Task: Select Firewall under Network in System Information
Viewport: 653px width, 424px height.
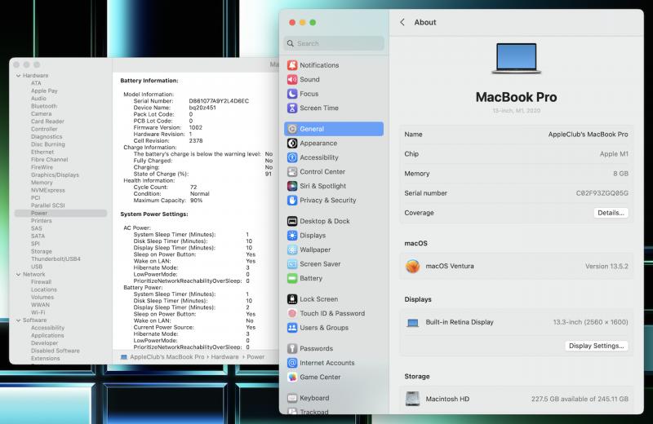Action: 41,282
